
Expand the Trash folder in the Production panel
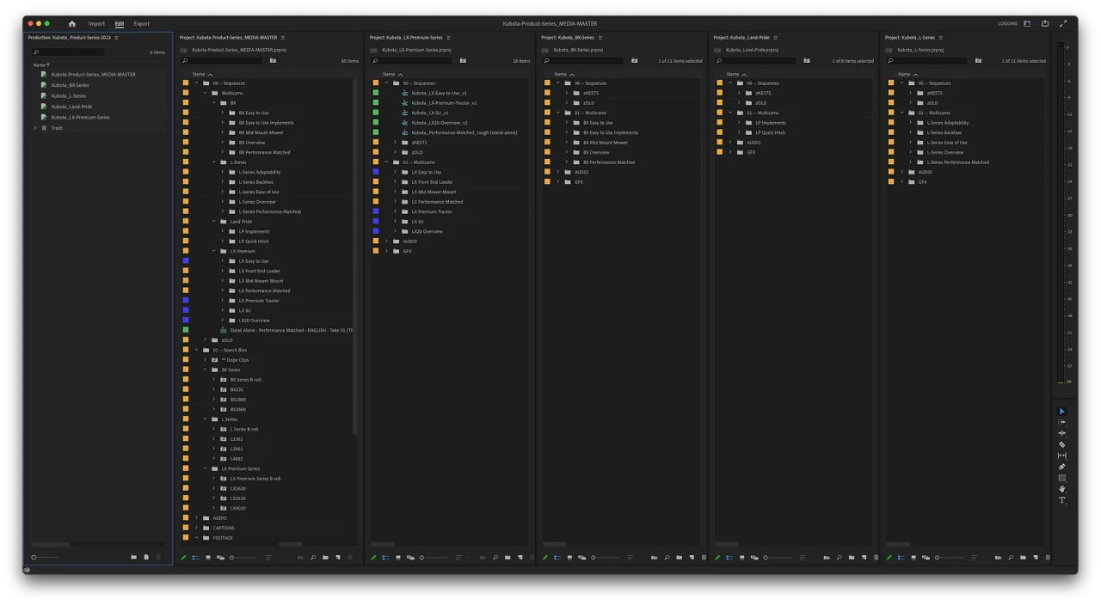(x=35, y=128)
